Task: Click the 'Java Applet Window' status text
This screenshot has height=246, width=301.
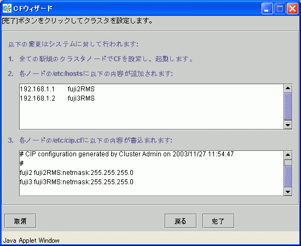Action: coord(31,241)
